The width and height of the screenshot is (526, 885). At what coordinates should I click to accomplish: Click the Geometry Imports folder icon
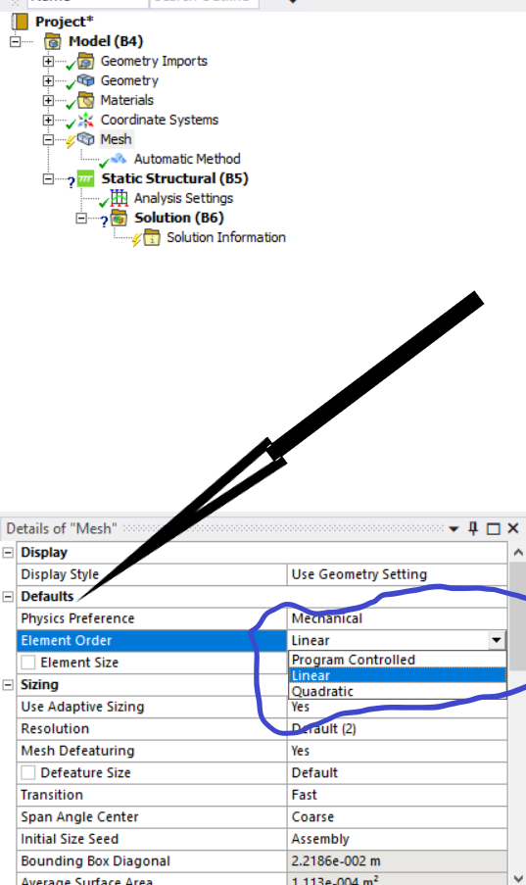86,61
